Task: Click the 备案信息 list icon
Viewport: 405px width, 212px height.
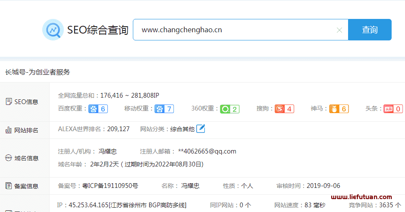Action: click(9, 186)
